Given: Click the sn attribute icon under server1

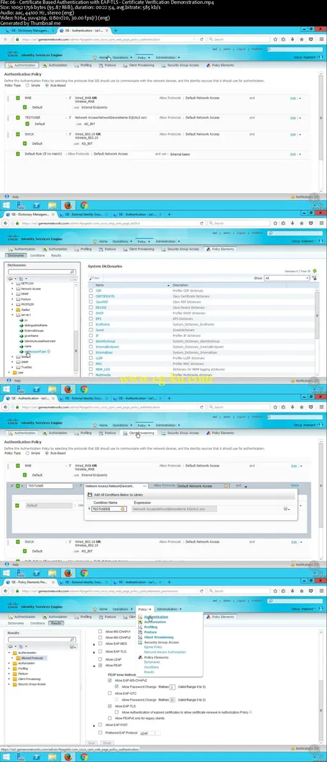Looking at the screenshot, I should click(x=21, y=320).
